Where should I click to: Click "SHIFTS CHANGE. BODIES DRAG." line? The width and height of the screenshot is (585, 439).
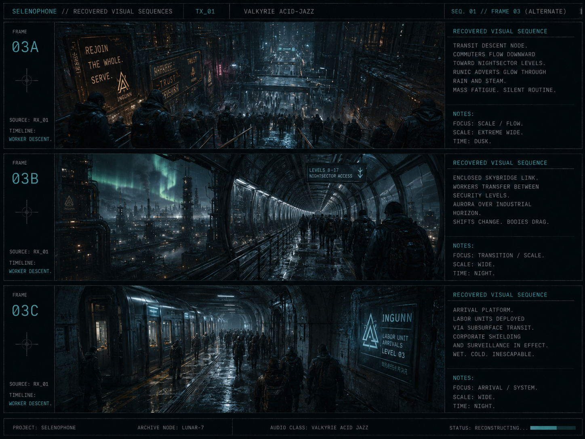click(501, 222)
